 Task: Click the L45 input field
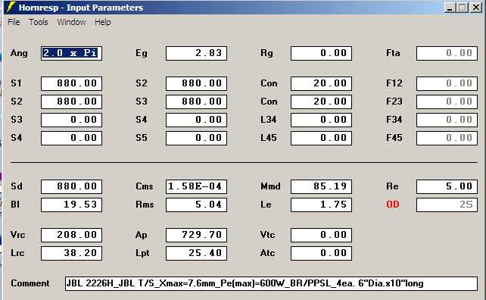tap(321, 138)
